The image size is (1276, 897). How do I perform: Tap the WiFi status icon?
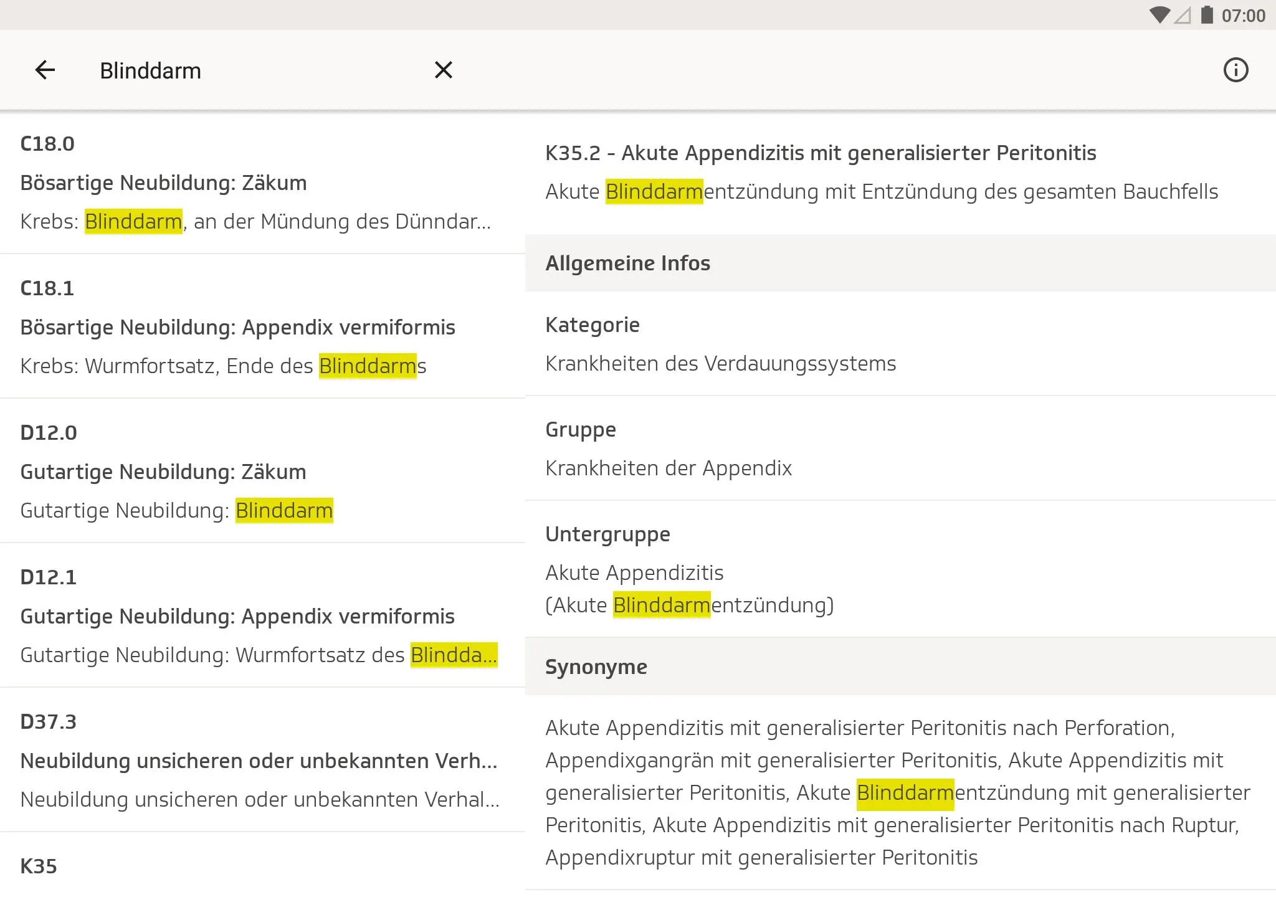(1159, 15)
